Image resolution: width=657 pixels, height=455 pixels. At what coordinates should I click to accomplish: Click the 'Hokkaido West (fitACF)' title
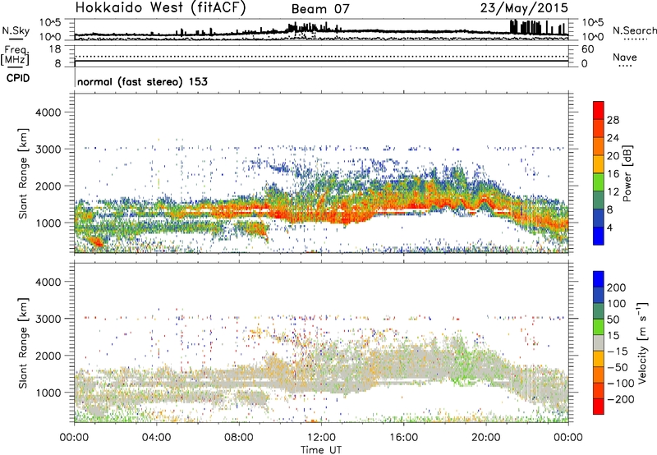tap(160, 8)
